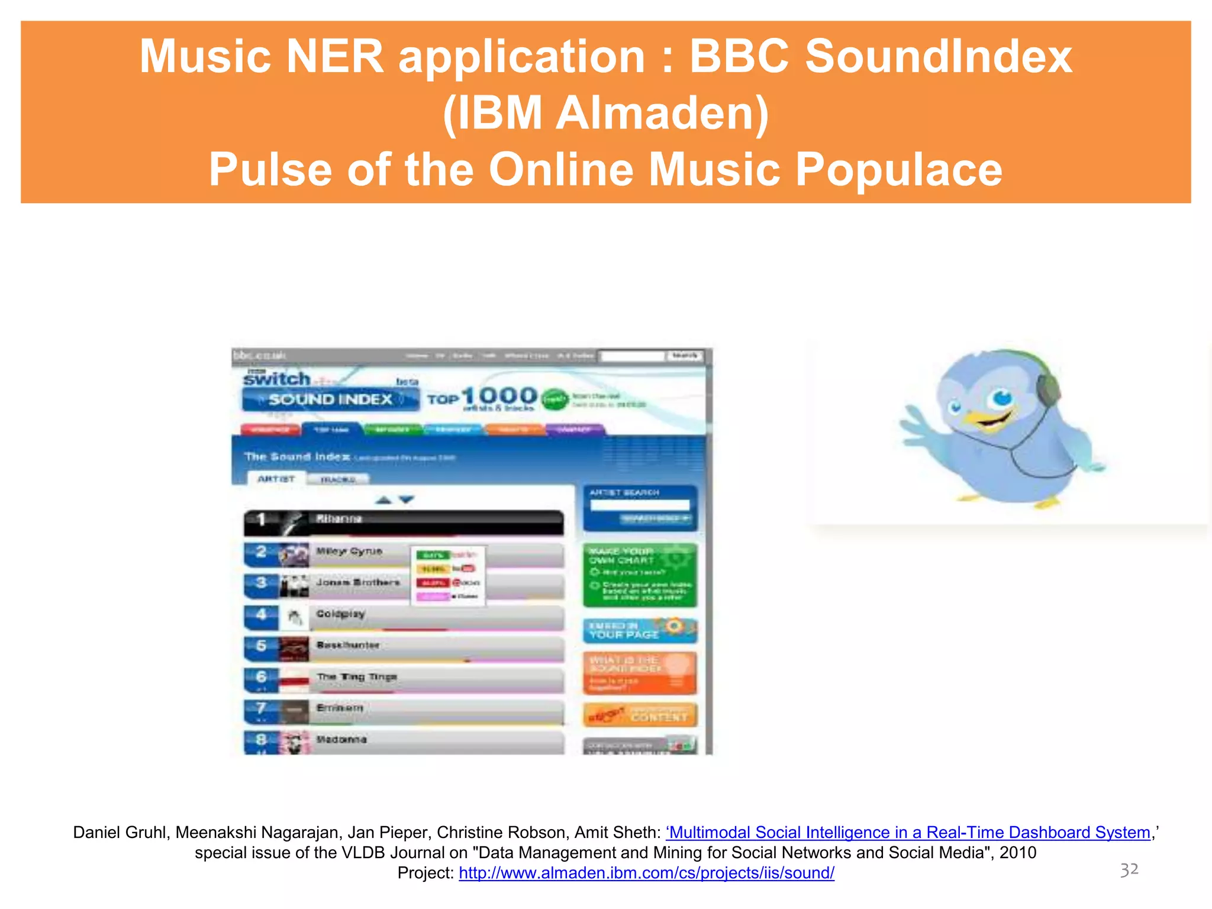Click the bbc.co.uk logo in the page header
1212x909 pixels.
pos(260,355)
